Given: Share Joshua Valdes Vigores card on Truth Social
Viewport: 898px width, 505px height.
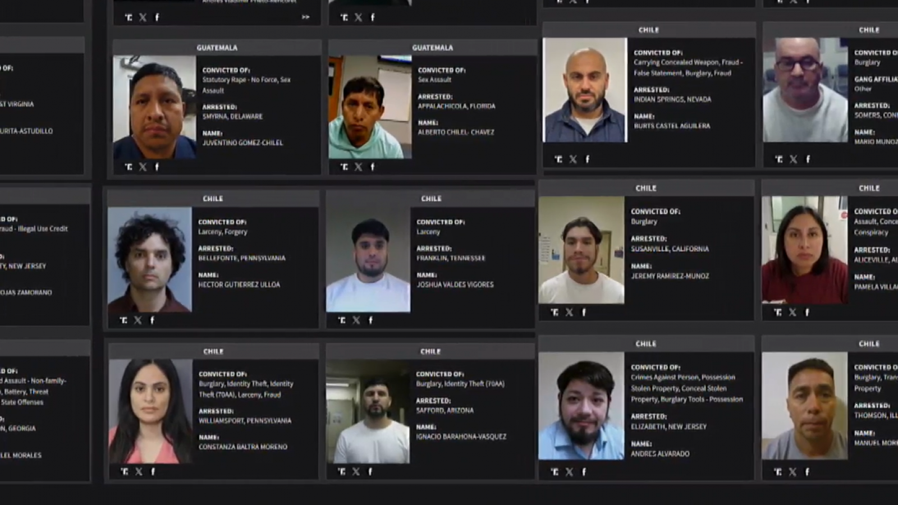Looking at the screenshot, I should 342,320.
